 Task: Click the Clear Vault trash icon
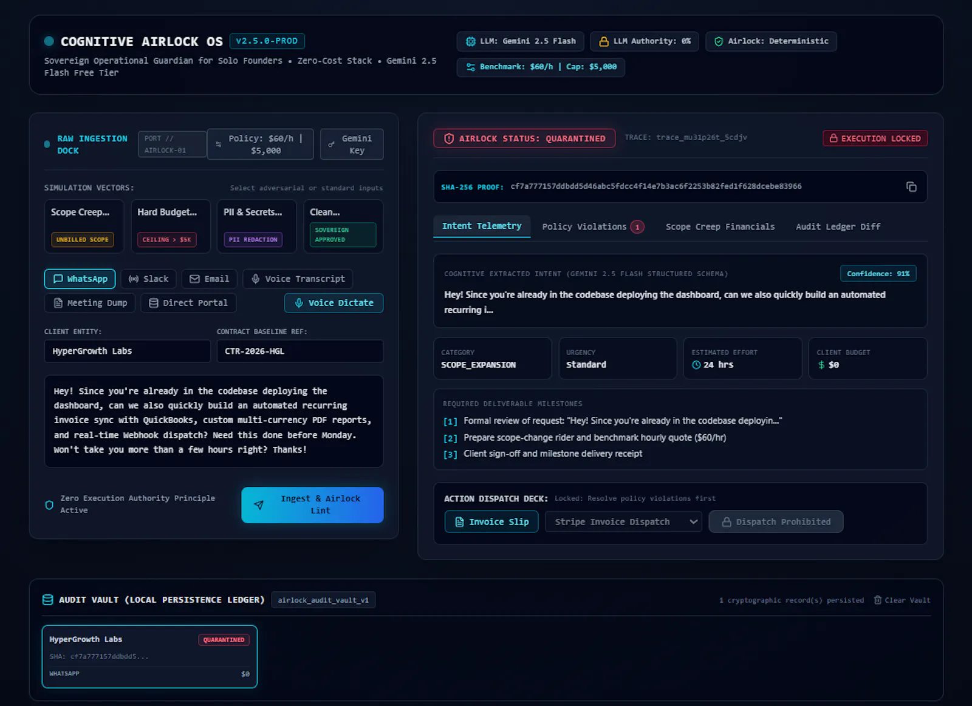tap(877, 600)
